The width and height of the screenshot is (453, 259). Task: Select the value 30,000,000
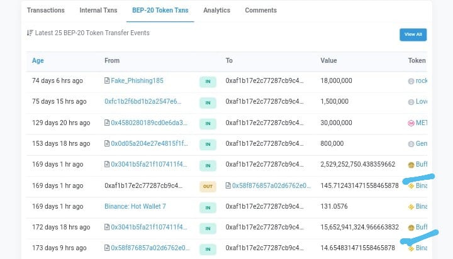click(336, 123)
